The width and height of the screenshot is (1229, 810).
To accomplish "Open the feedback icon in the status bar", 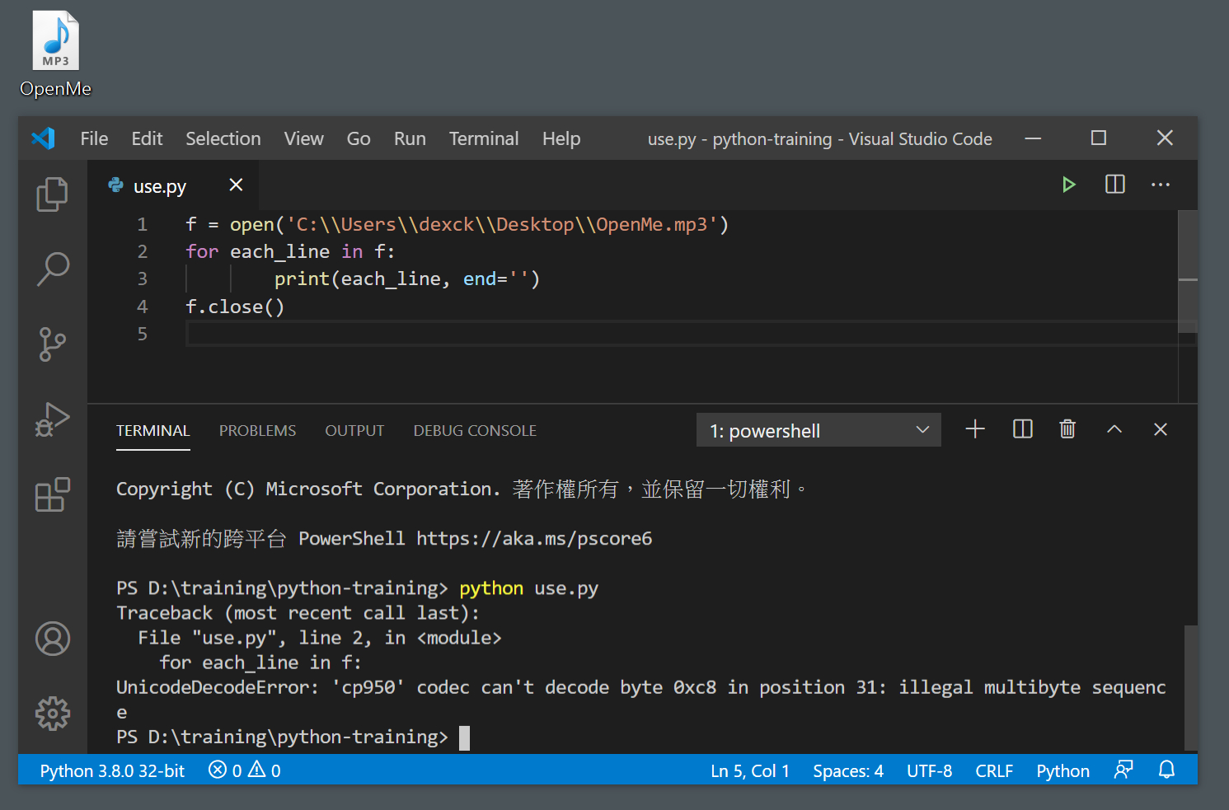I will [1123, 770].
